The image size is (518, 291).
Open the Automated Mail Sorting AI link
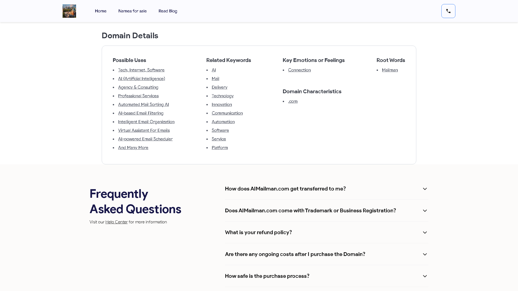tap(143, 105)
